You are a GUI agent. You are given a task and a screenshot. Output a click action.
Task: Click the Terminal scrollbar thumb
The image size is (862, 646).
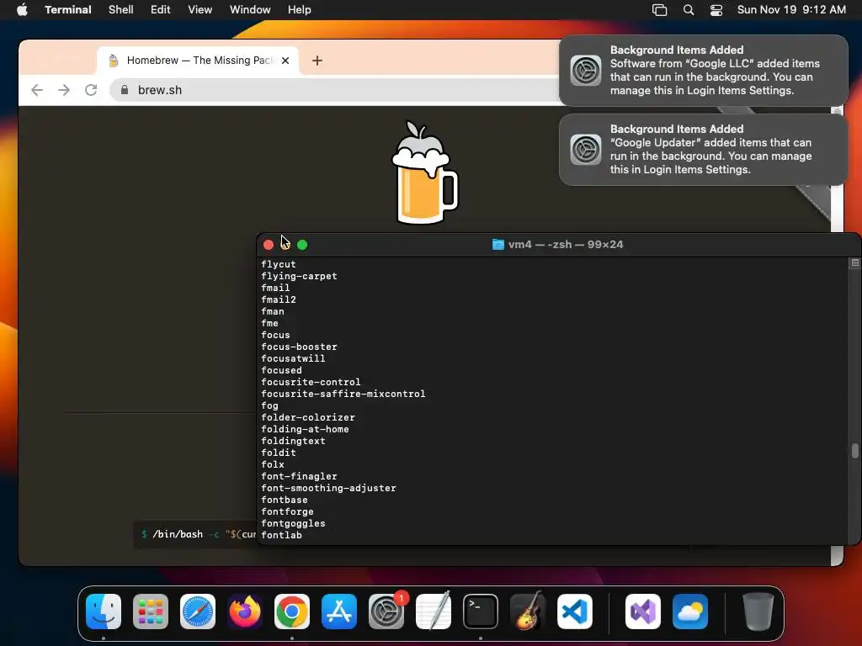[855, 451]
